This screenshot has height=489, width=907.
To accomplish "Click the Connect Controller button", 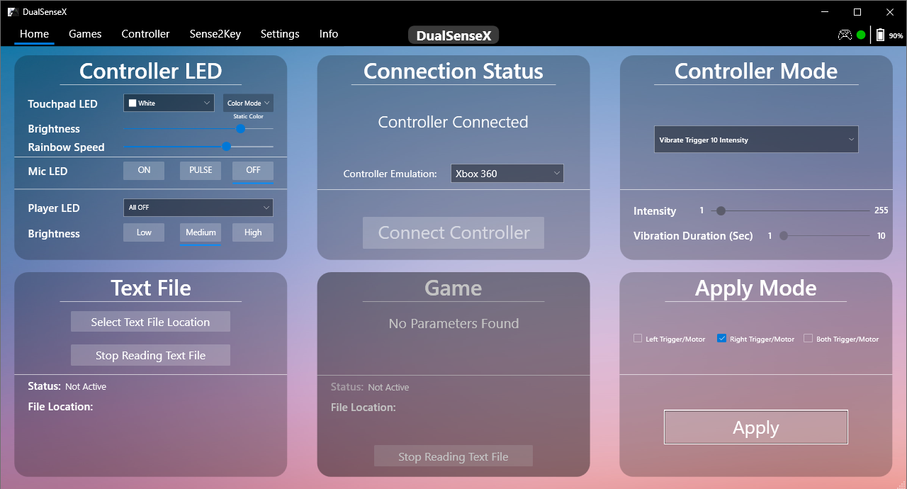I will click(453, 232).
